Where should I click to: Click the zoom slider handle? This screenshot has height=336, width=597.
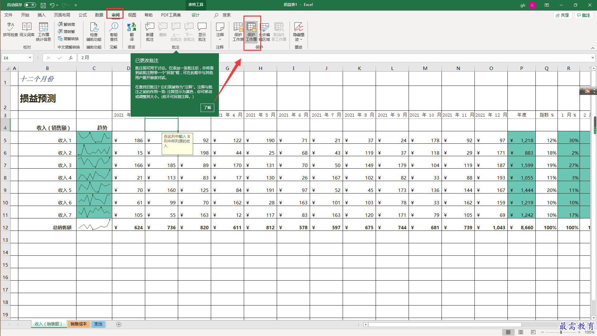coord(561,332)
